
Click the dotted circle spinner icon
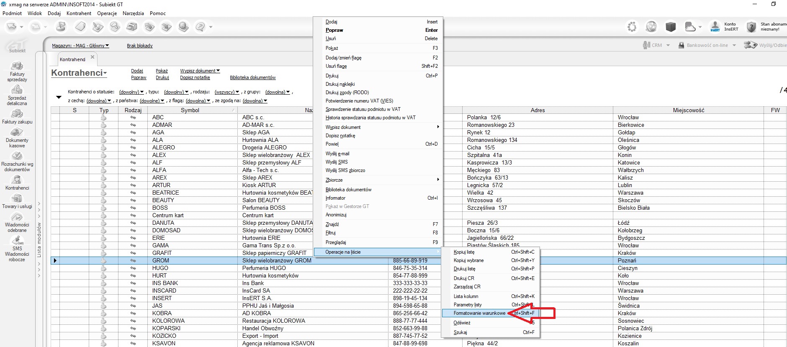point(632,27)
